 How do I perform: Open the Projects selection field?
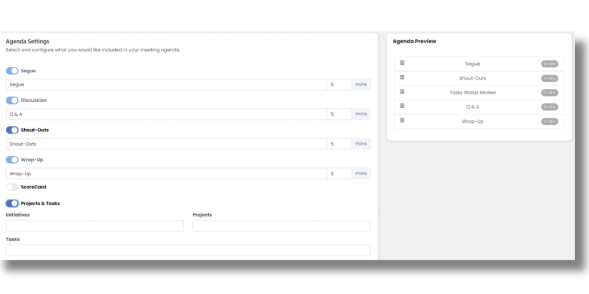(281, 226)
